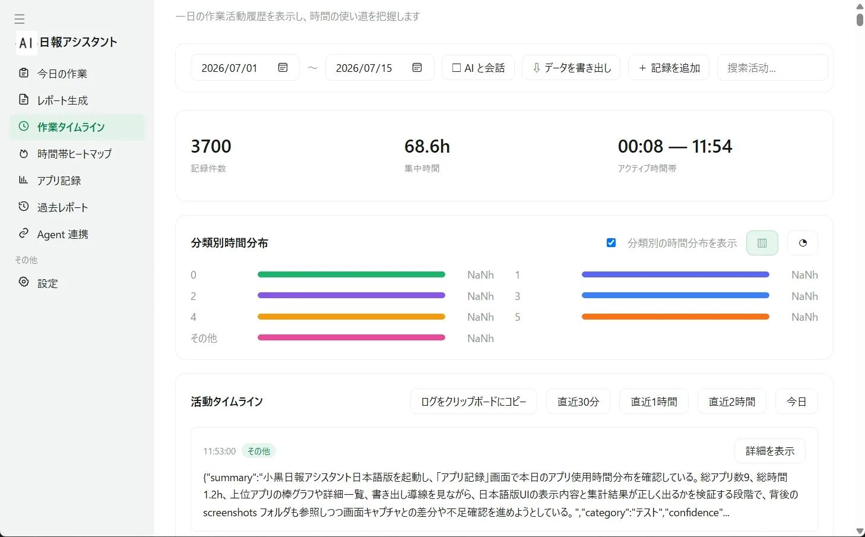Click the Agent 連携 link icon
The height and width of the screenshot is (537, 865).
[x=24, y=233]
